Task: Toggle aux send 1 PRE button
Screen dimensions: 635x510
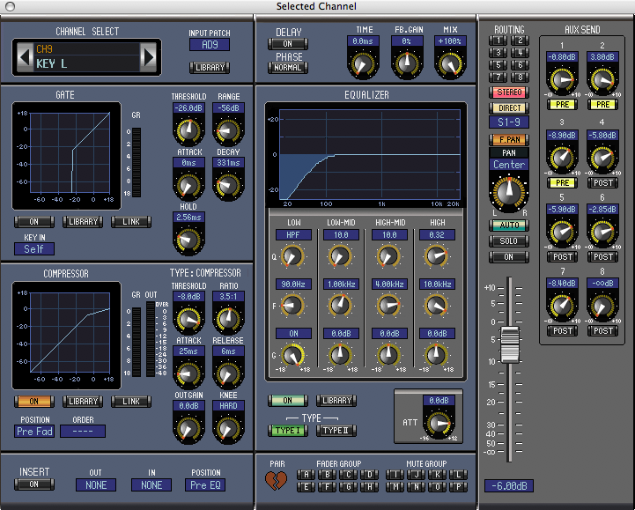Action: (562, 105)
